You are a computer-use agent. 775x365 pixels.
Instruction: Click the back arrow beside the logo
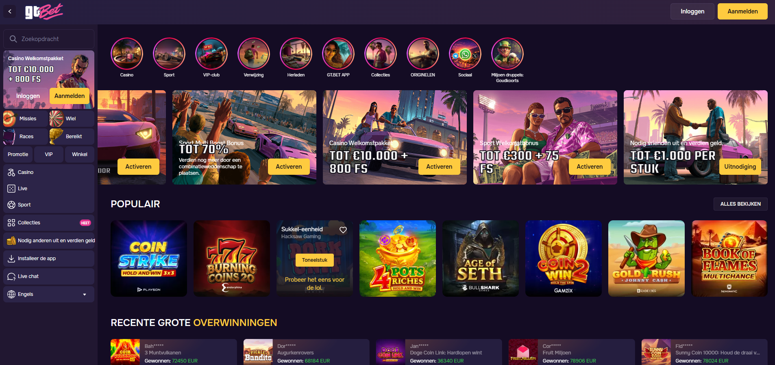click(x=10, y=11)
